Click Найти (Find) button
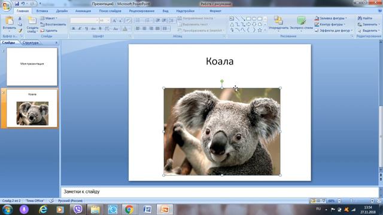The image size is (383, 215). pyautogui.click(x=365, y=18)
